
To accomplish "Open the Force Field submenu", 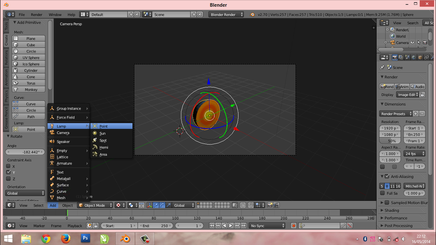I will pos(69,117).
